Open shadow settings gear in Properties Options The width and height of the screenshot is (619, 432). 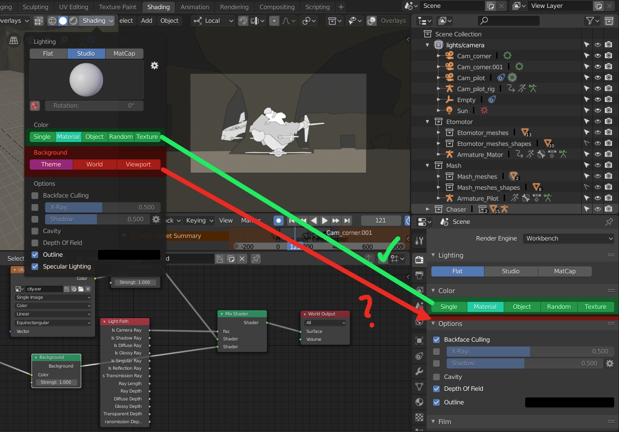pos(609,363)
